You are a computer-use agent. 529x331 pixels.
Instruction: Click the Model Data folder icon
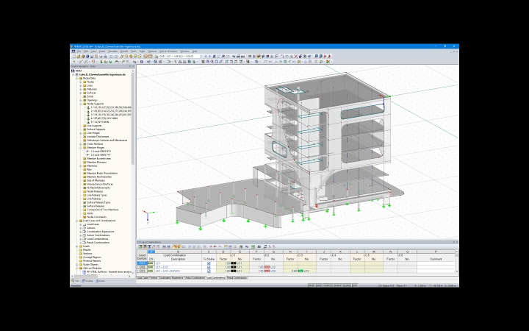pyautogui.click(x=81, y=78)
